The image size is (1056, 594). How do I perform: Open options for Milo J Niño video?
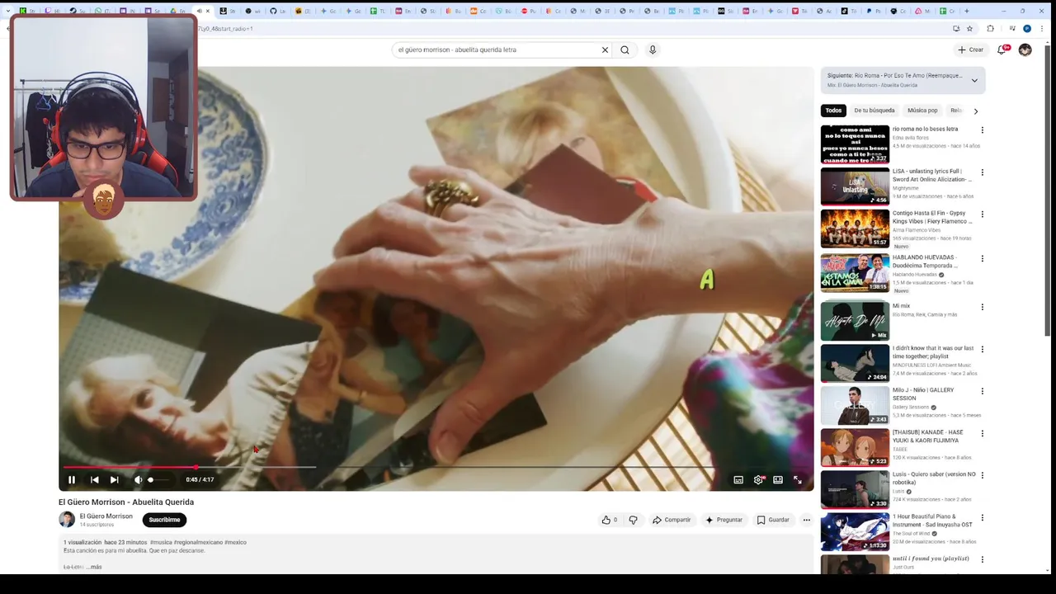click(982, 391)
